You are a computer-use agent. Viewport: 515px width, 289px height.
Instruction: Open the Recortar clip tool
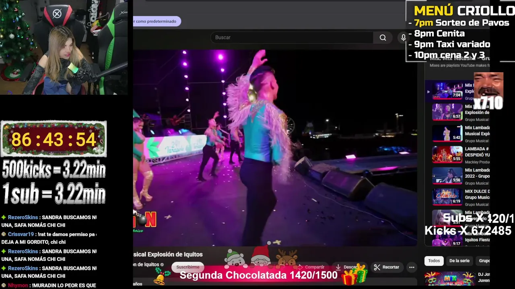(x=386, y=267)
